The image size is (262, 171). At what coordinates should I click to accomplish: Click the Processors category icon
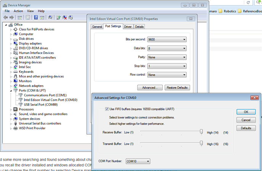click(15, 109)
